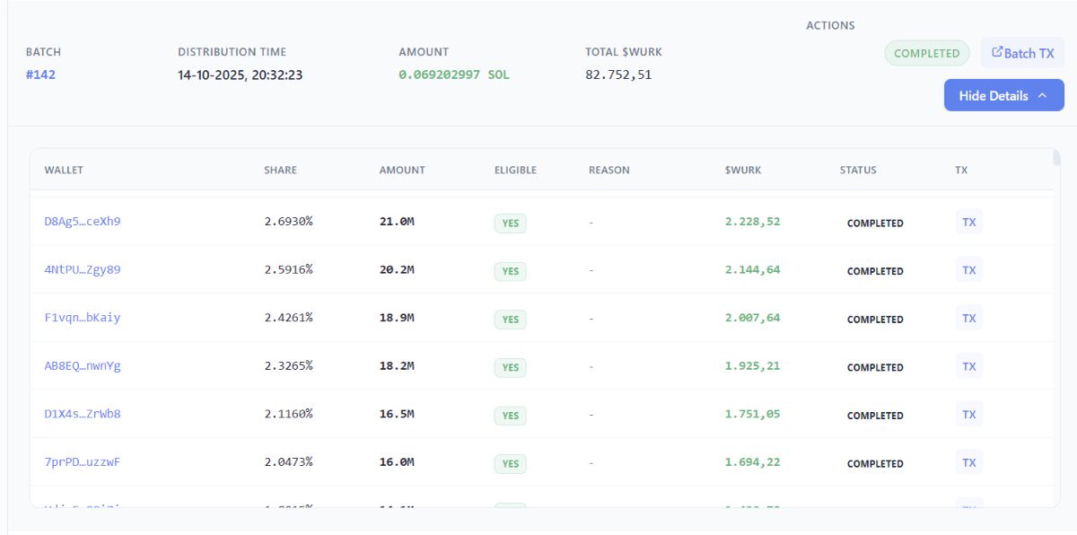The image size is (1077, 535).
Task: Open wallet D1X4s…ZrWb8
Action: pyautogui.click(x=83, y=414)
